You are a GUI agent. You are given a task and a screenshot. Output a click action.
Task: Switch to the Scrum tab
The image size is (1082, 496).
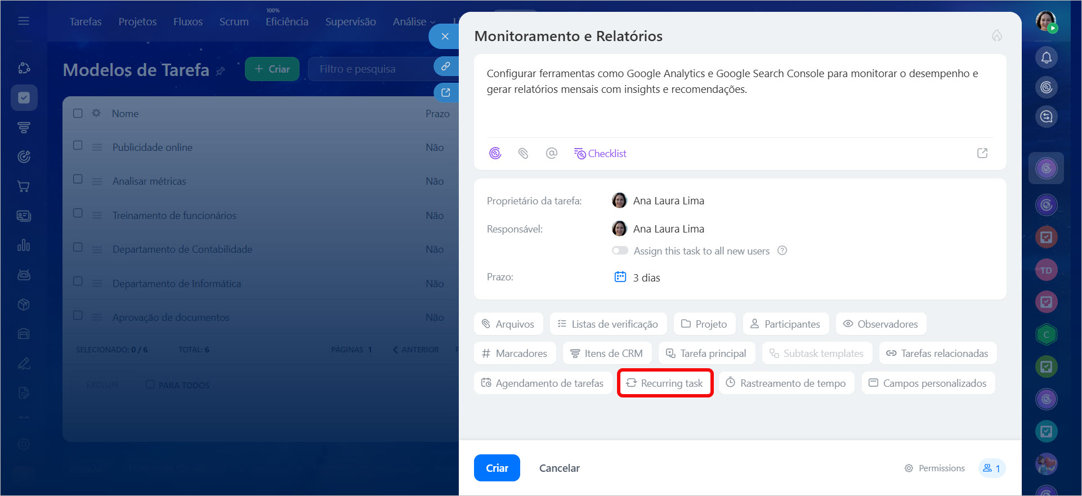234,22
